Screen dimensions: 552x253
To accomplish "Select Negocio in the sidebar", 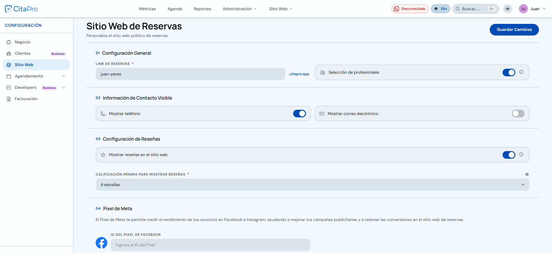I will tap(36, 42).
